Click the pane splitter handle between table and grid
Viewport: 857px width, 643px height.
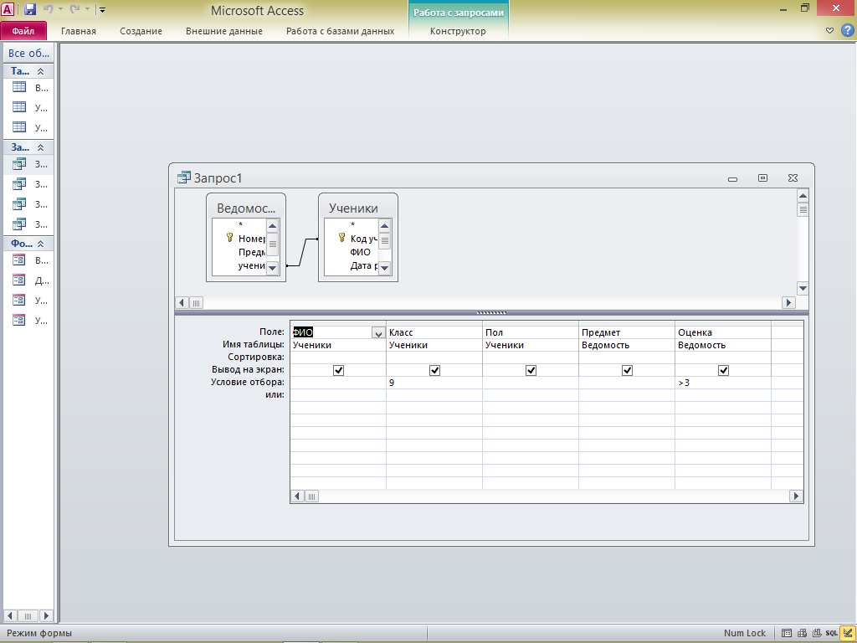tap(491, 313)
